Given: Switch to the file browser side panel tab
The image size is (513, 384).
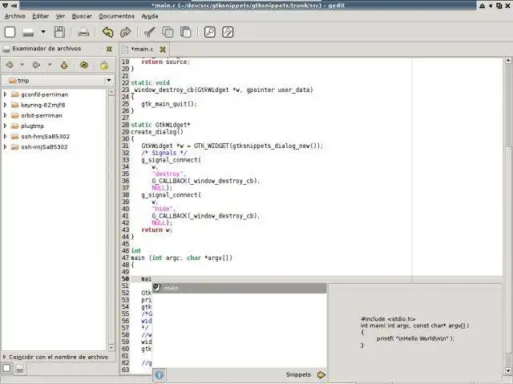Looking at the screenshot, I should [19, 370].
